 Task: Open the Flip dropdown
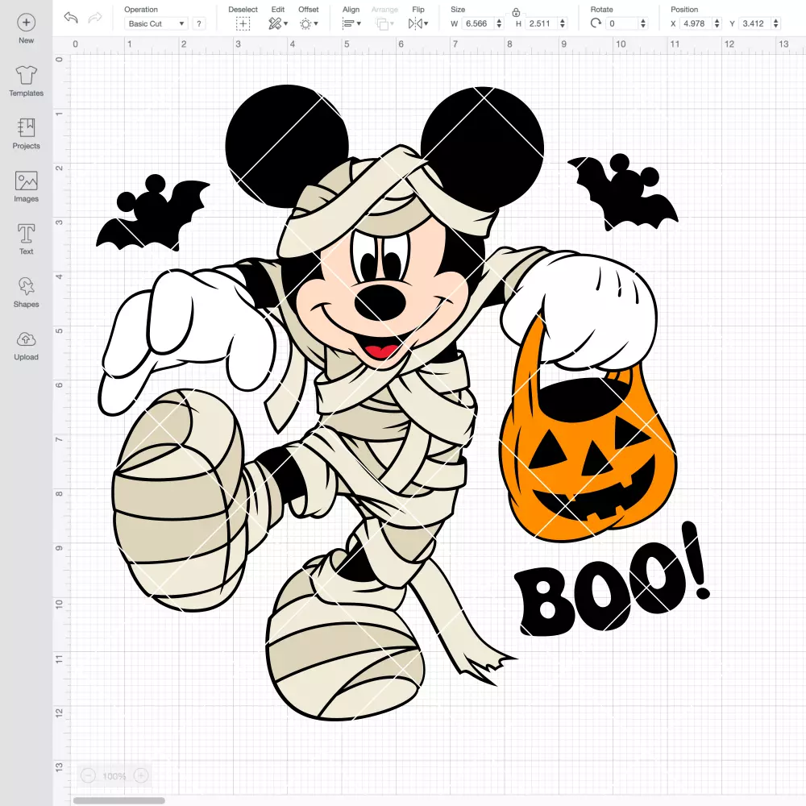pos(418,23)
